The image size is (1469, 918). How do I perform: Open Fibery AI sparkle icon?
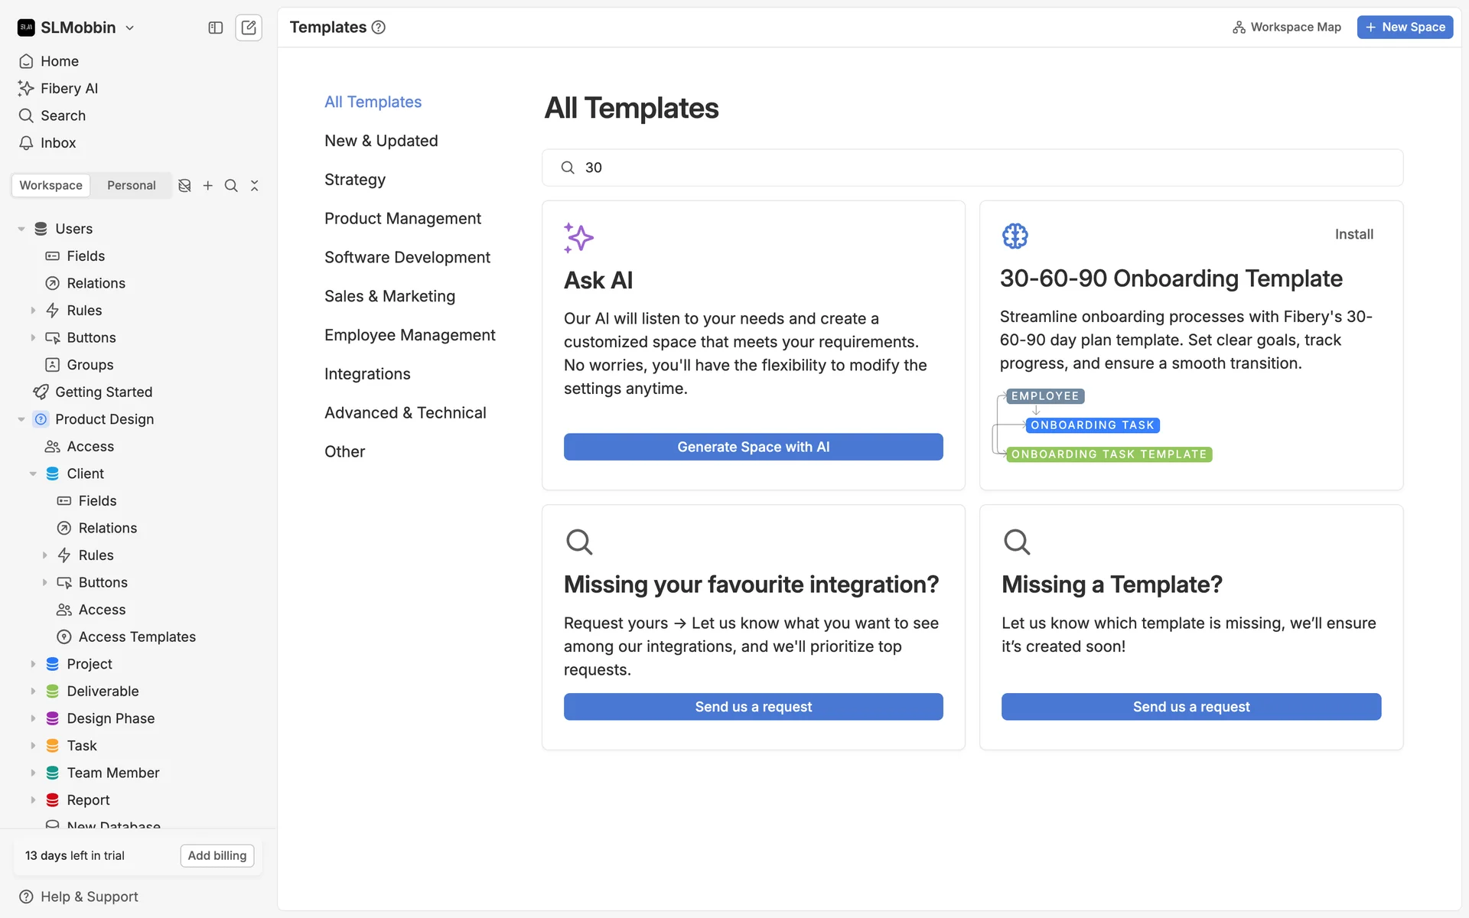click(x=26, y=88)
